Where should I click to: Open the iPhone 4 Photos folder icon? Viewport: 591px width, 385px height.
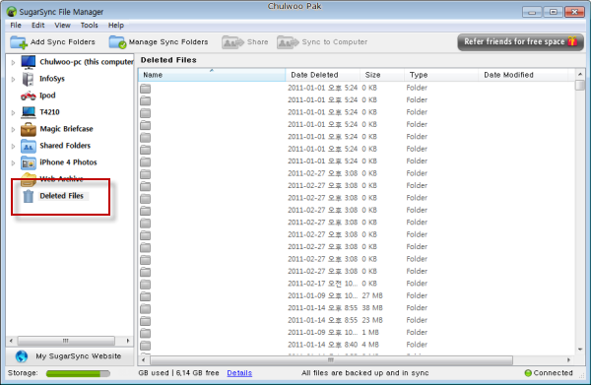click(29, 162)
